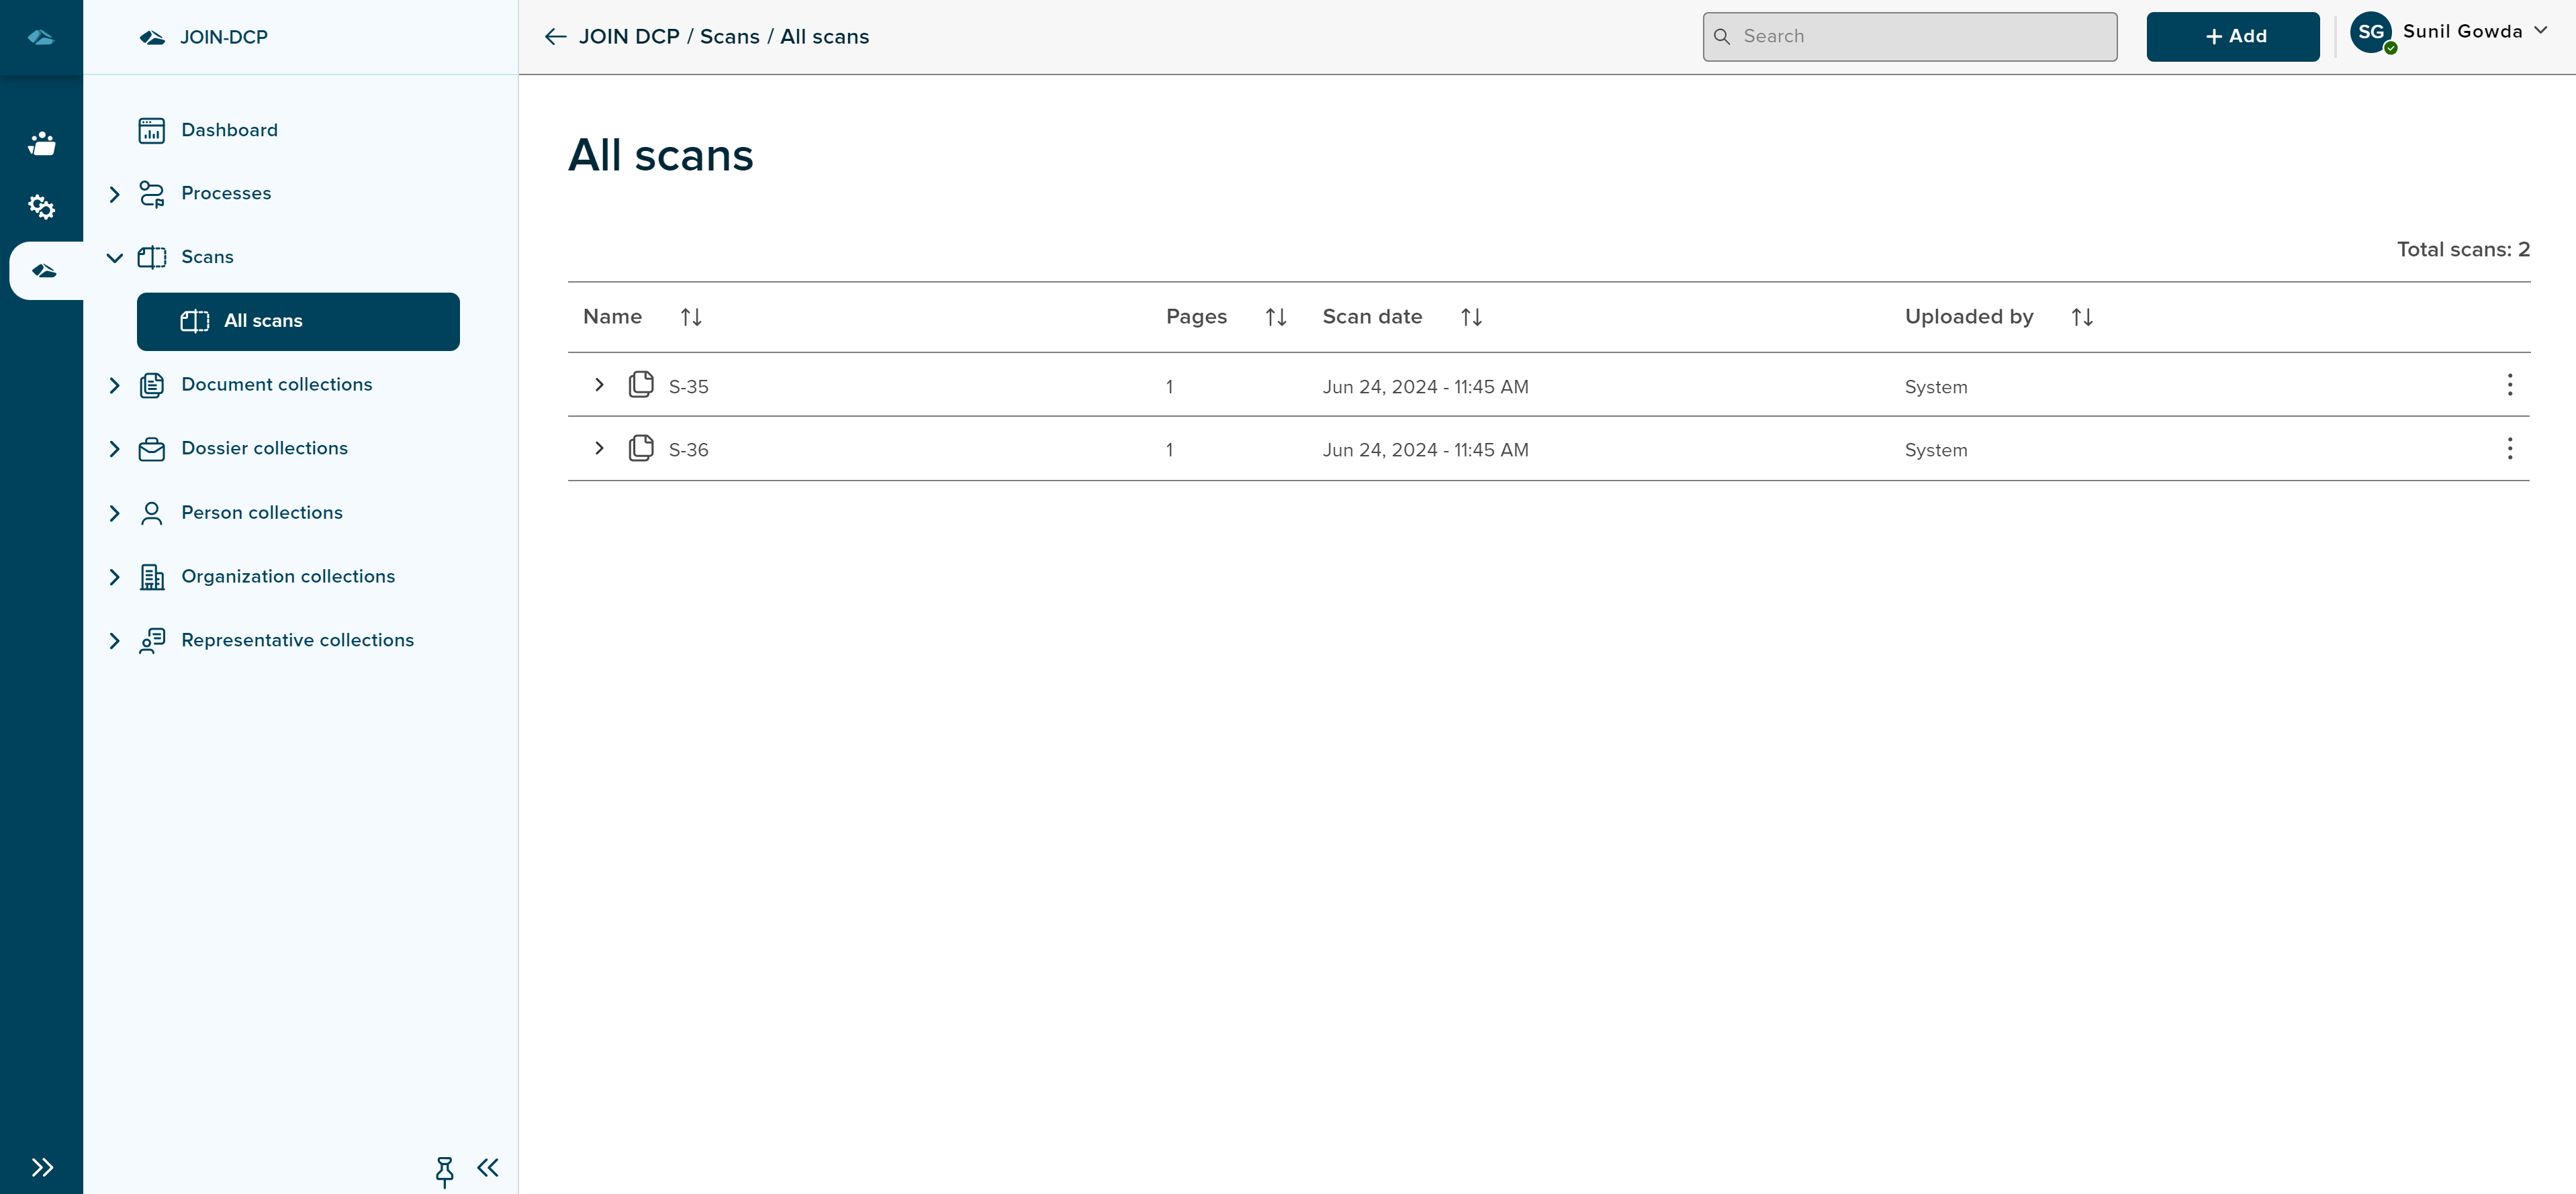
Task: Open the three-dot menu on the S-36 row
Action: (x=2509, y=448)
